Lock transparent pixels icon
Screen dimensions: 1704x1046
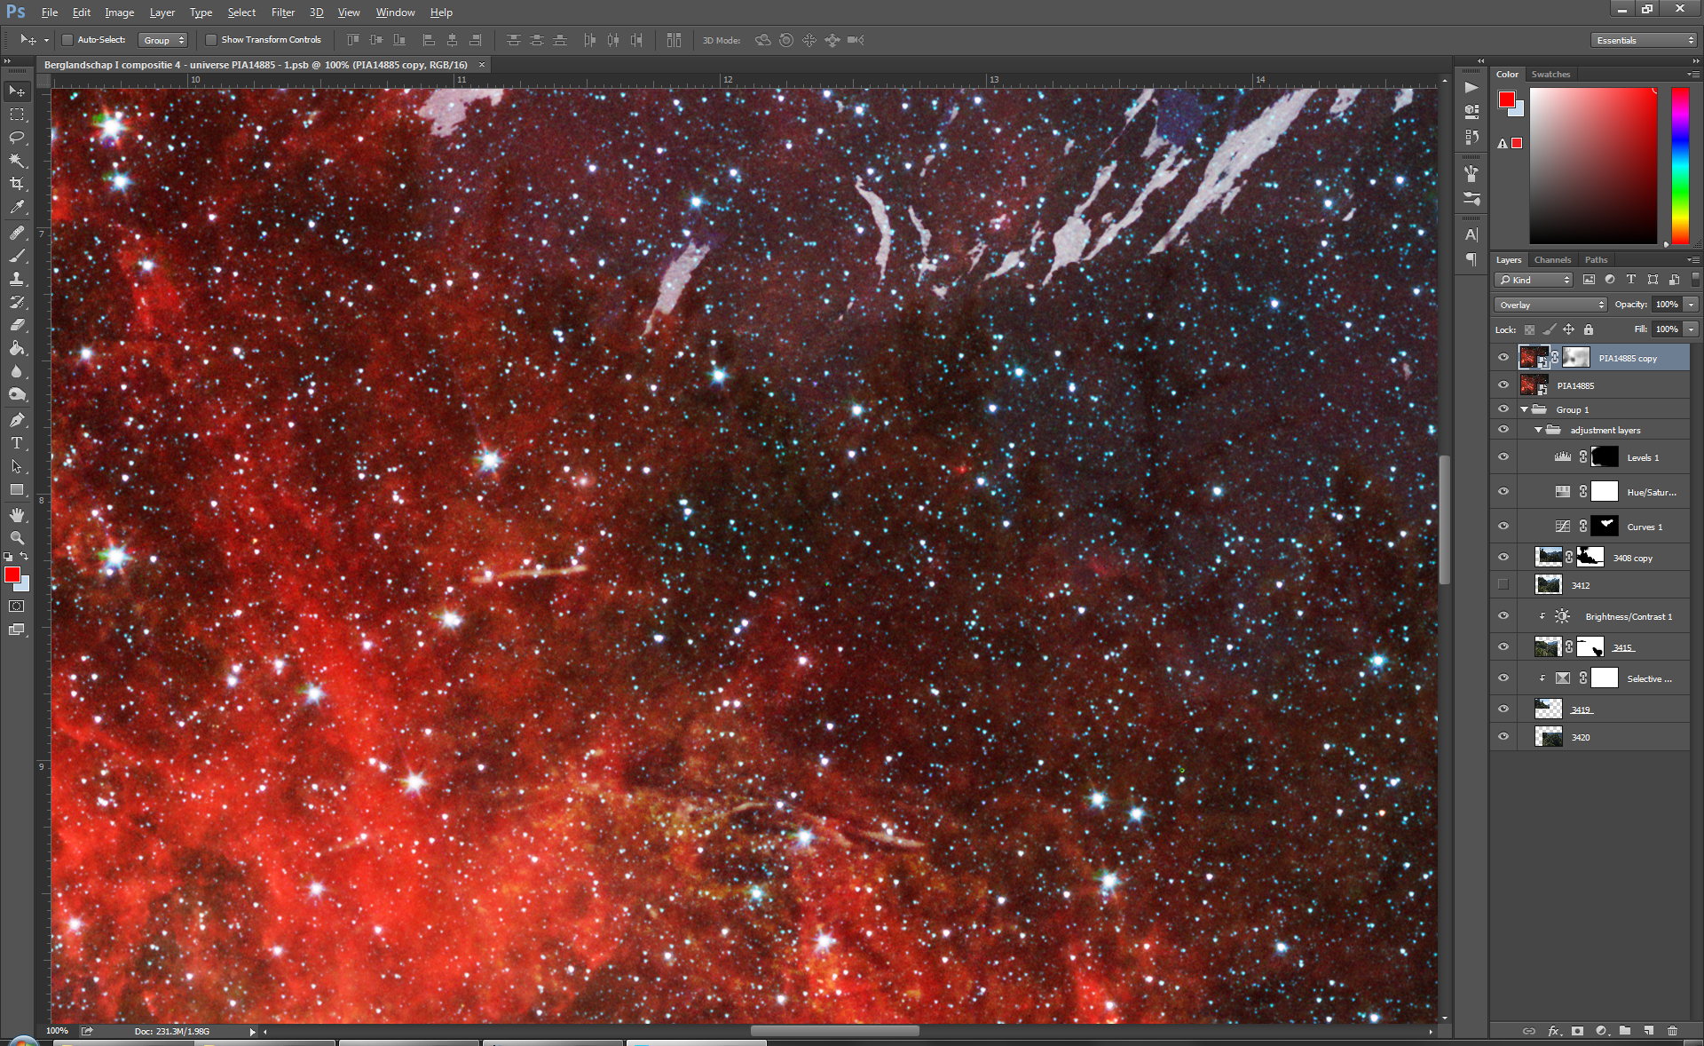click(1529, 329)
